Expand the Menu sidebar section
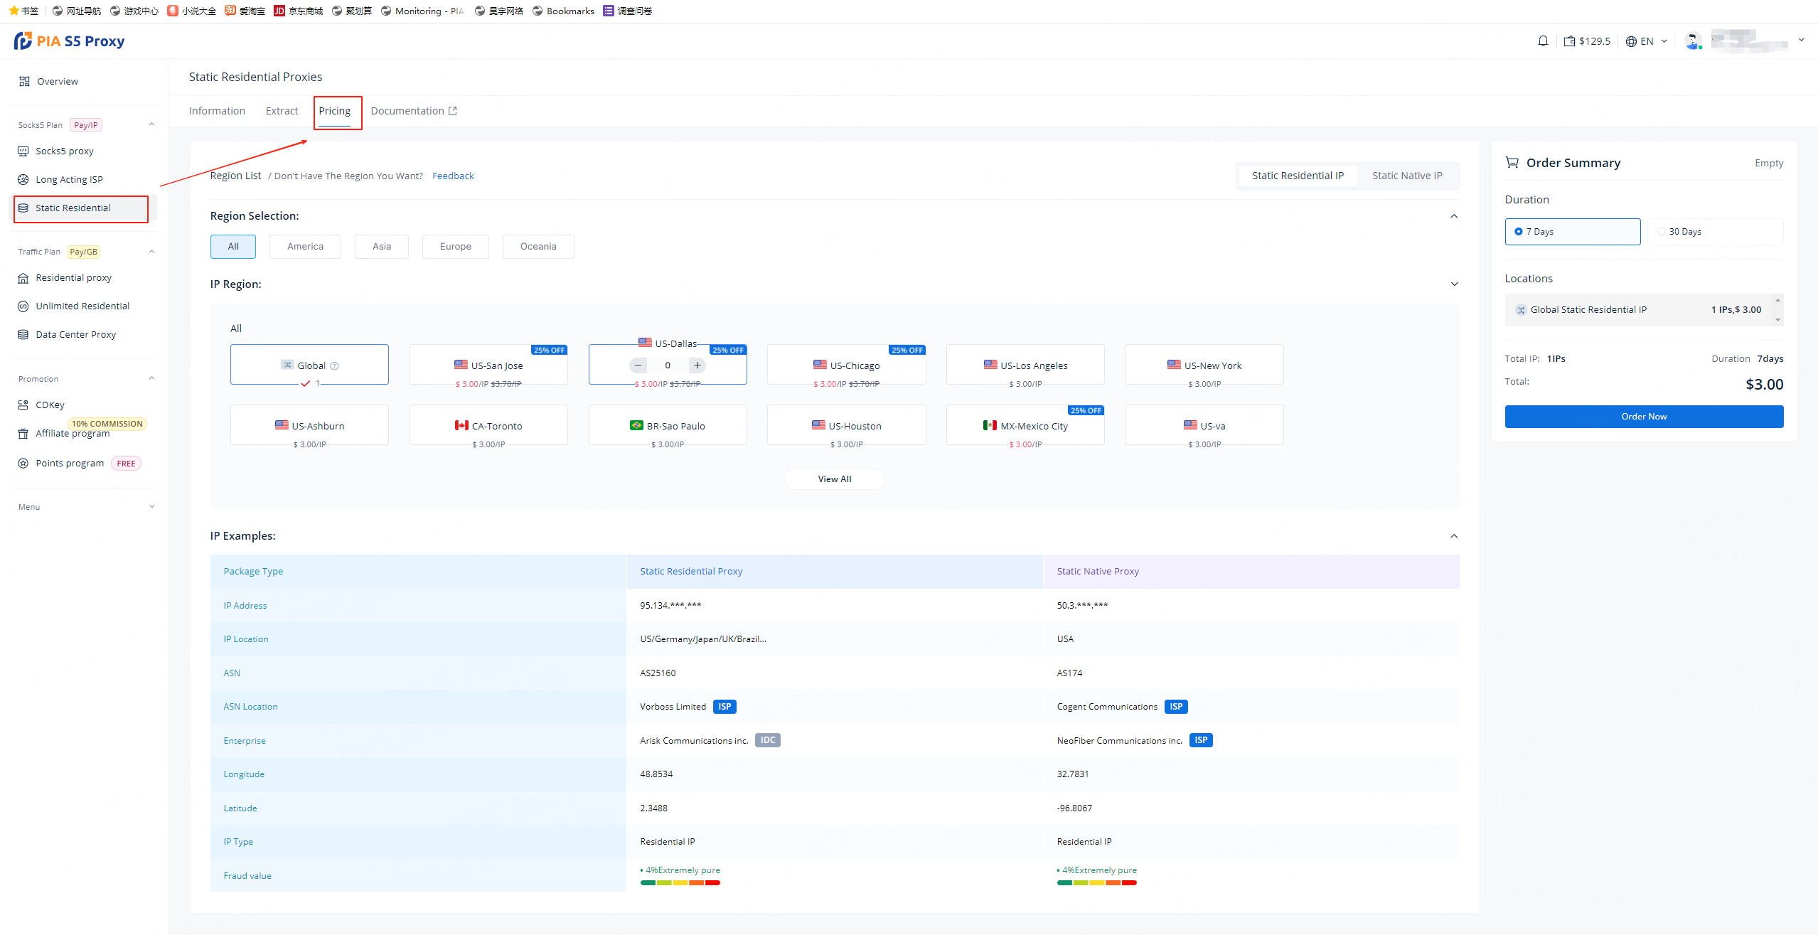Image resolution: width=1818 pixels, height=935 pixels. [x=151, y=507]
